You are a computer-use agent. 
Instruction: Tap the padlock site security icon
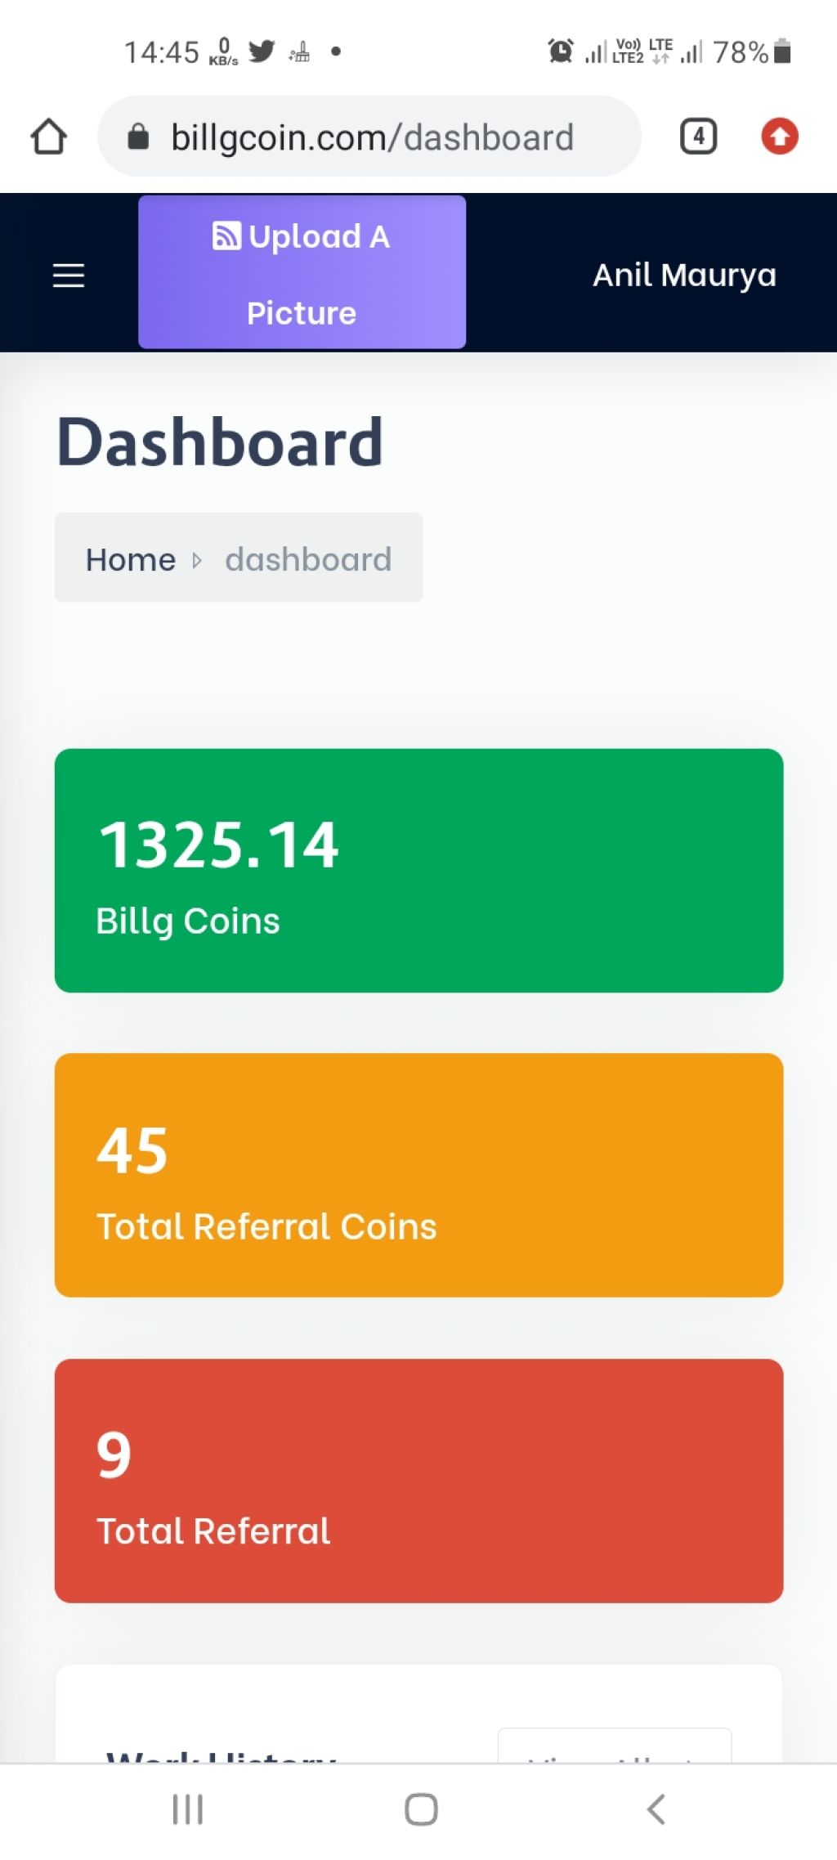138,137
